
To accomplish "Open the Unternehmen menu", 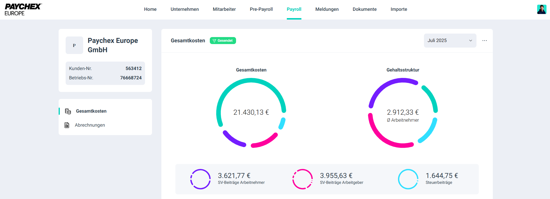I will (185, 9).
